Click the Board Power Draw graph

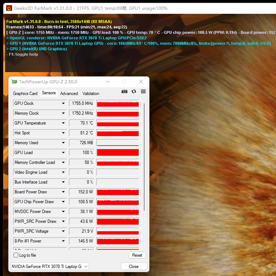click(x=118, y=192)
